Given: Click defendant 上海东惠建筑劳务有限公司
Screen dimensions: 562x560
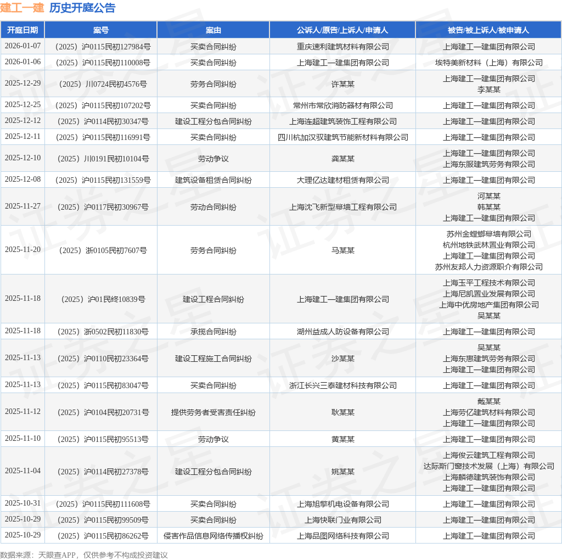Looking at the screenshot, I should (x=488, y=359).
